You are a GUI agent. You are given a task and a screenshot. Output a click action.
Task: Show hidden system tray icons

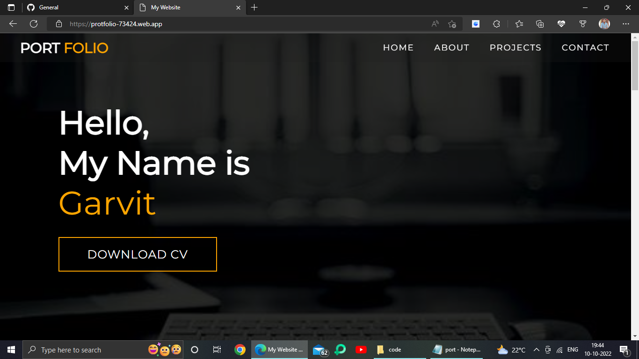coord(537,350)
